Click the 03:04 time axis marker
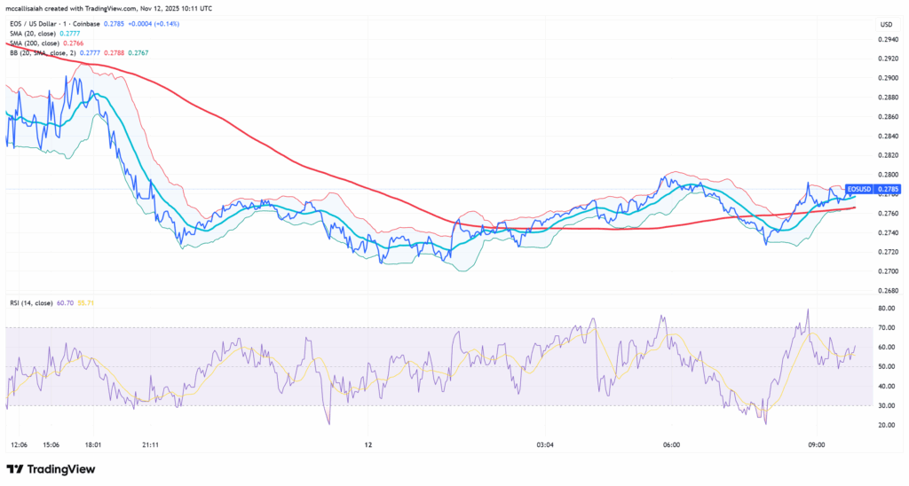909x486 pixels. [x=544, y=444]
